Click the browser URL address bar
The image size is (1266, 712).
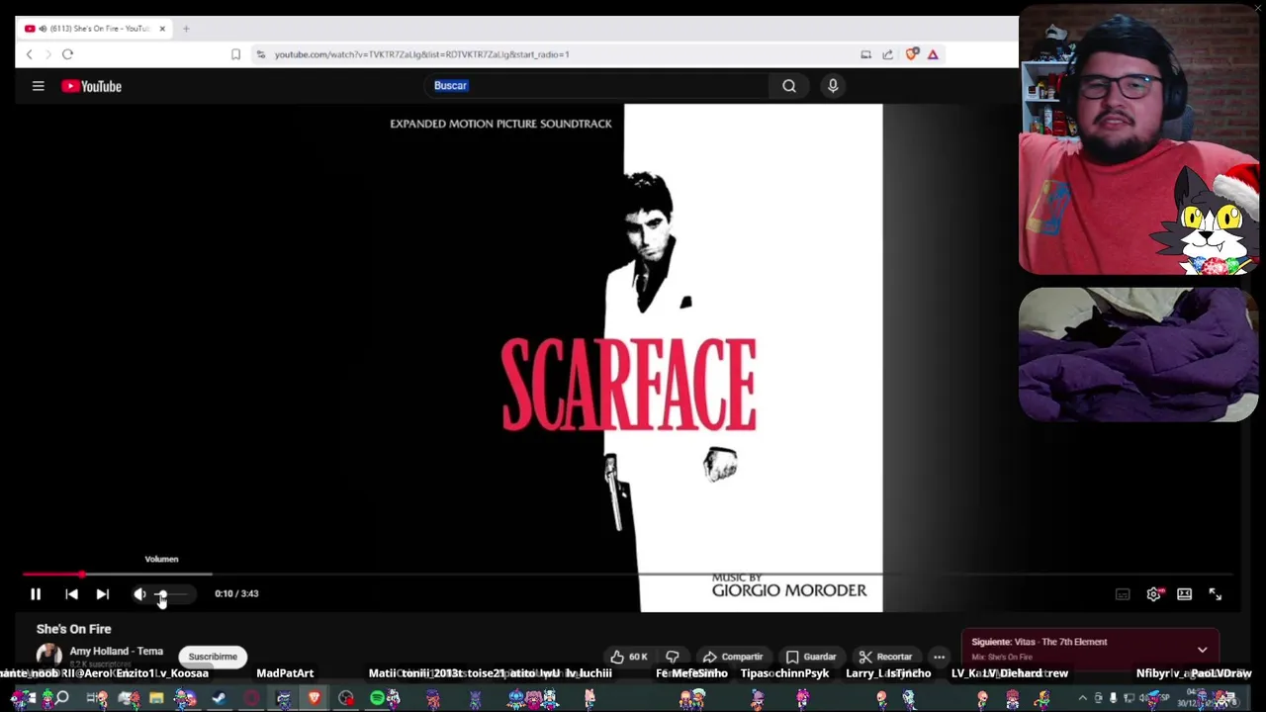tap(554, 54)
